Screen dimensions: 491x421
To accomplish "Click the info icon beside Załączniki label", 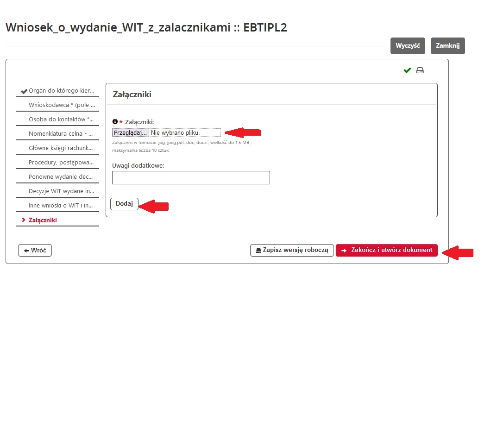I will tap(115, 122).
